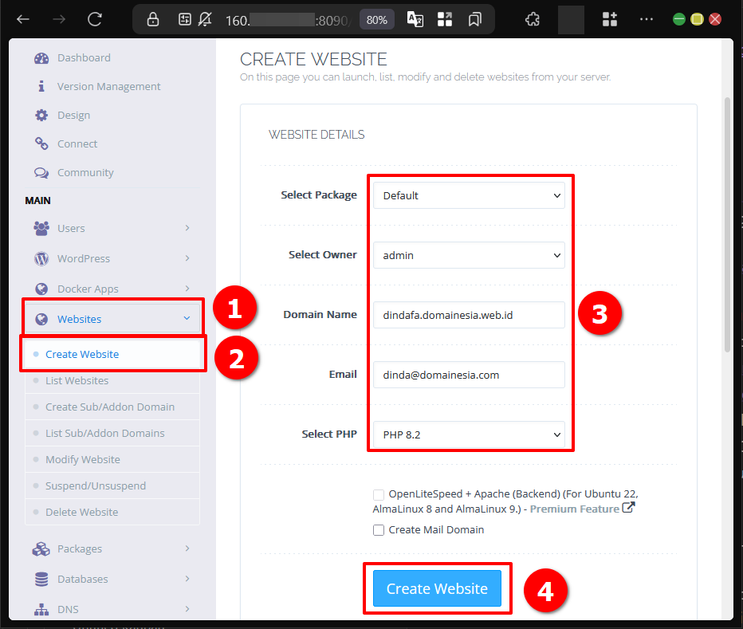Open the Community section

click(87, 172)
